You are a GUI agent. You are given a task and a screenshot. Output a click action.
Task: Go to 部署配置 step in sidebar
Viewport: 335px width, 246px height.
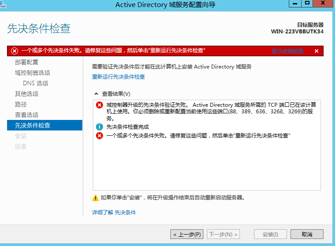26,62
